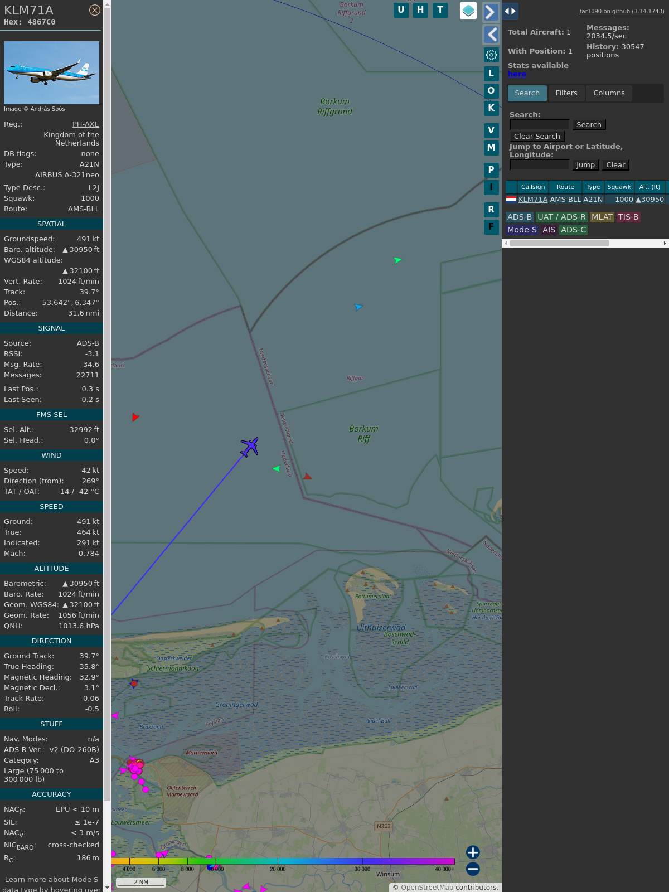669x892 pixels.
Task: Toggle sidebar width with double-arrow button
Action: pyautogui.click(x=510, y=11)
